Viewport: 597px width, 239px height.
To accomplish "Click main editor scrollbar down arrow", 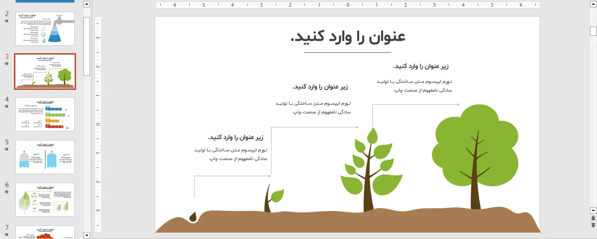I will (593, 210).
